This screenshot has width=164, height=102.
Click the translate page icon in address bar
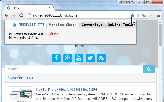[144, 15]
